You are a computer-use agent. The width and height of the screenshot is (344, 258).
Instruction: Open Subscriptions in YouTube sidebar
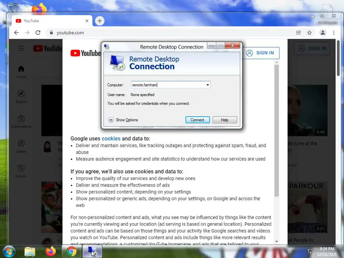click(x=21, y=122)
